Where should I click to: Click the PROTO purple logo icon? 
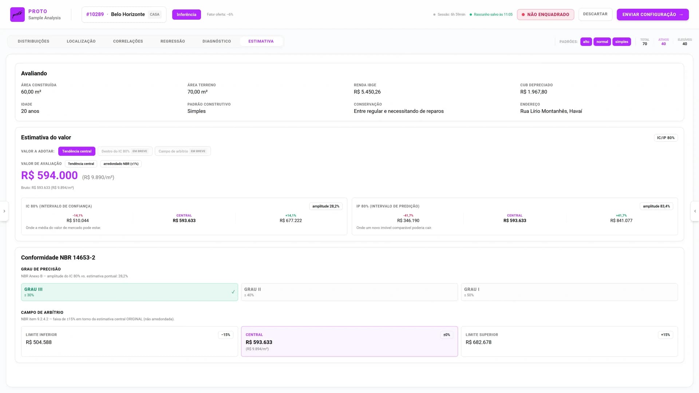click(17, 15)
